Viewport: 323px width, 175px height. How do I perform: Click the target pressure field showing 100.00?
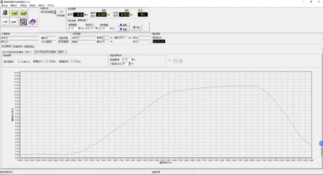90,28
